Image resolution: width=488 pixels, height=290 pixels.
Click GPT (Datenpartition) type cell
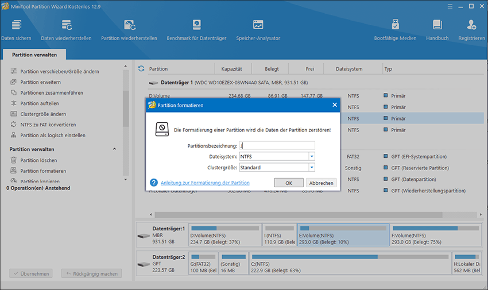point(413,179)
